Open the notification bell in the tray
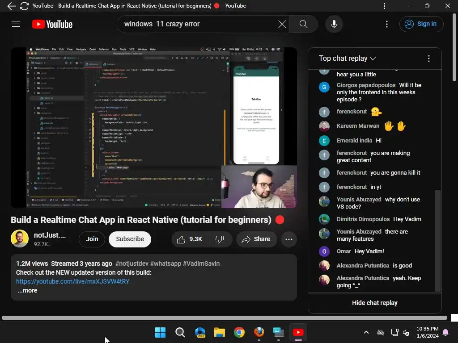 [446, 332]
